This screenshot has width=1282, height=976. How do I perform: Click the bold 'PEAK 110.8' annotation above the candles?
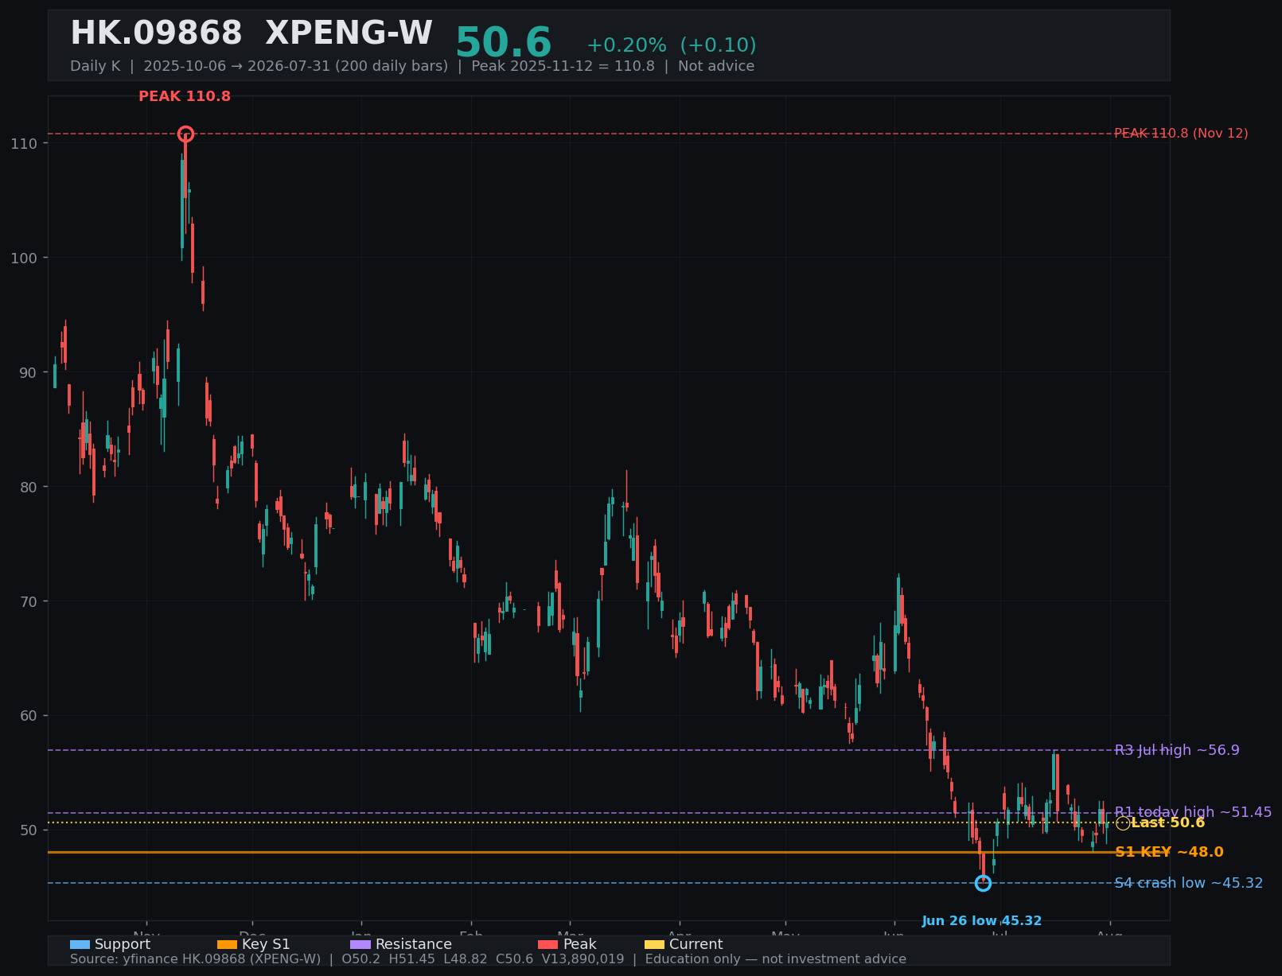(185, 96)
